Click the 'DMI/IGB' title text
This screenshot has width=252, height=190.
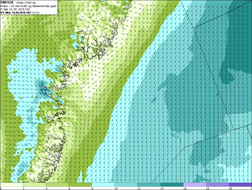[x=7, y=3]
